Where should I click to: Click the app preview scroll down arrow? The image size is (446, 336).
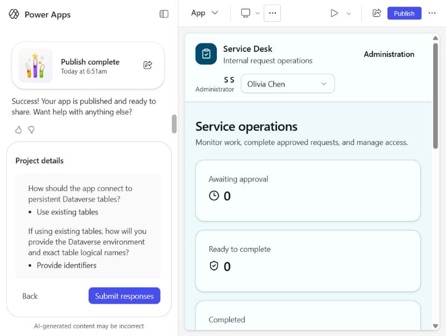(435, 326)
